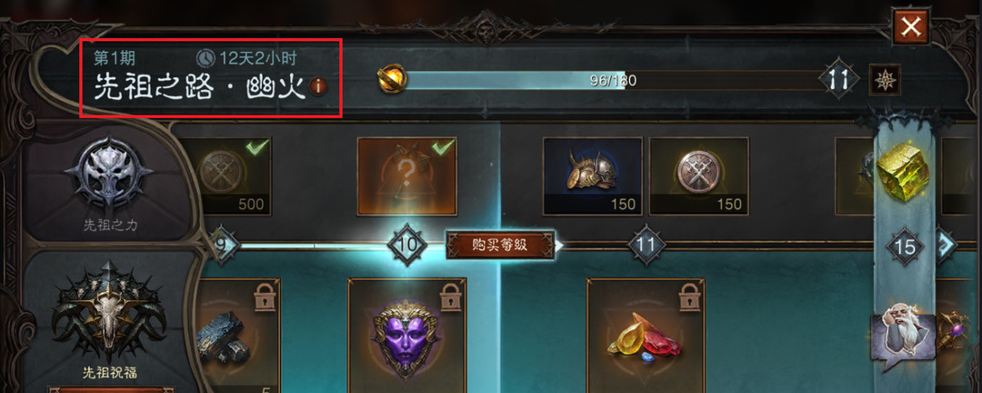Select the crossed-swords coin reward worth 150
This screenshot has height=393, width=982.
tap(699, 176)
